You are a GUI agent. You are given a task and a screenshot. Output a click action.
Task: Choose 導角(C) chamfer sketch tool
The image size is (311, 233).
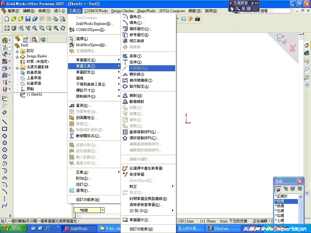pos(148,23)
